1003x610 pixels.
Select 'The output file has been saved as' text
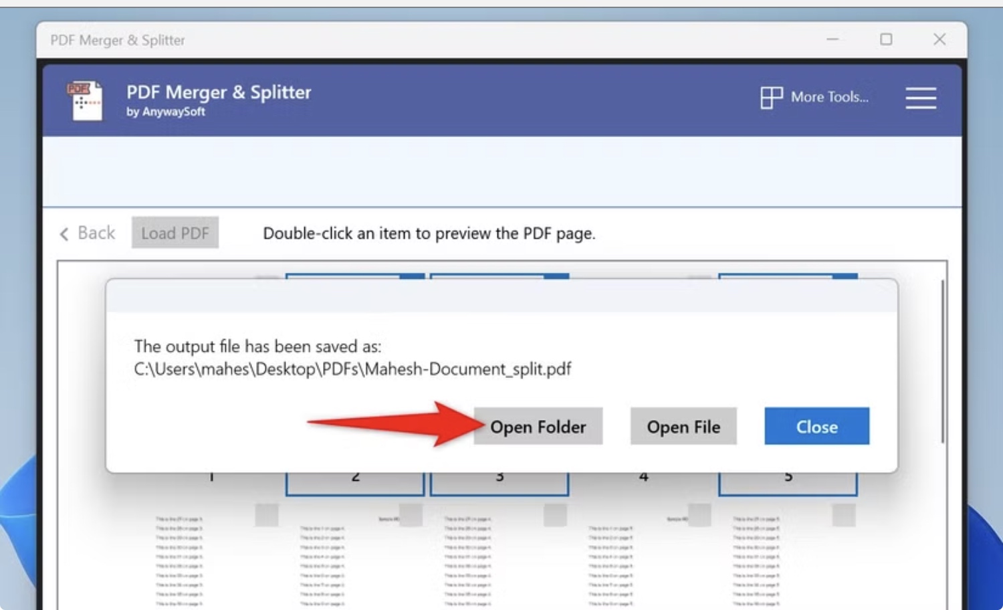point(257,346)
